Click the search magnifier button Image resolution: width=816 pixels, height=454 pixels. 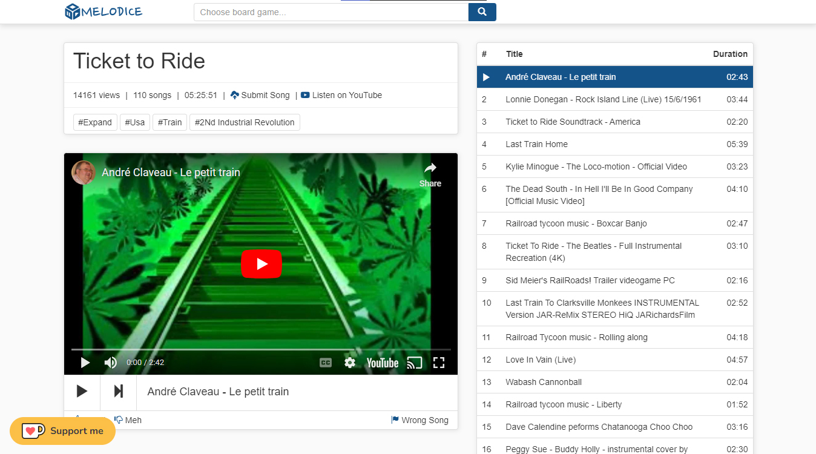click(x=482, y=12)
